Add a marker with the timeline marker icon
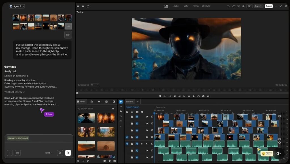 [142, 112]
